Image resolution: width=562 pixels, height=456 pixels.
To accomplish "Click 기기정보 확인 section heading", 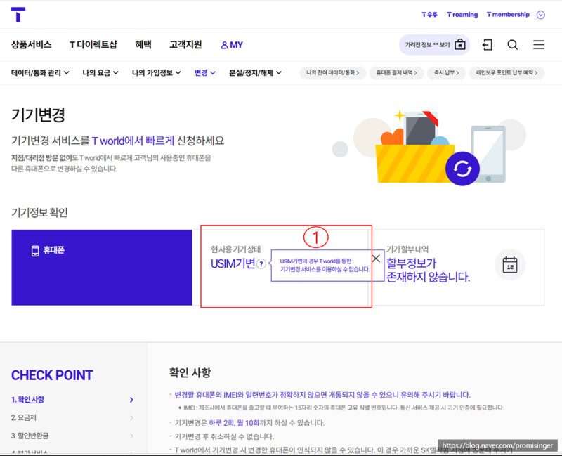I will pyautogui.click(x=39, y=213).
